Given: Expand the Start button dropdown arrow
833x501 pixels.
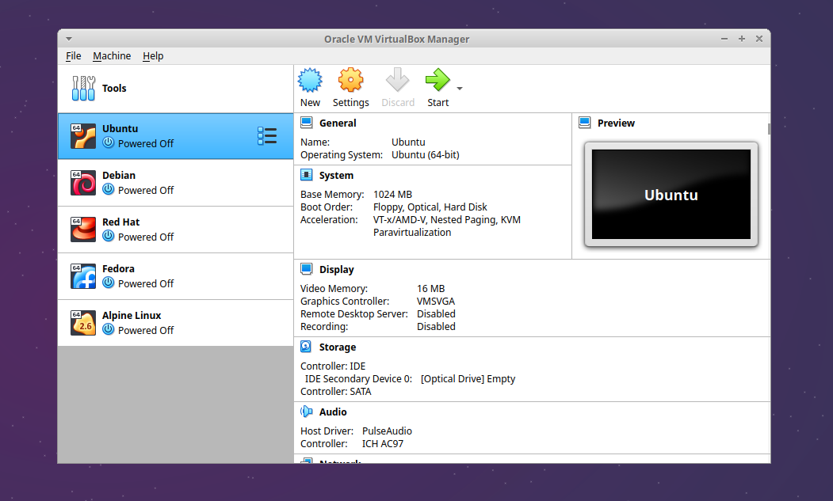Looking at the screenshot, I should tap(460, 88).
